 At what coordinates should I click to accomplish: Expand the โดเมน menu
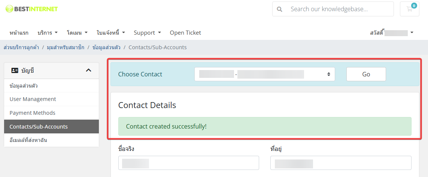77,32
